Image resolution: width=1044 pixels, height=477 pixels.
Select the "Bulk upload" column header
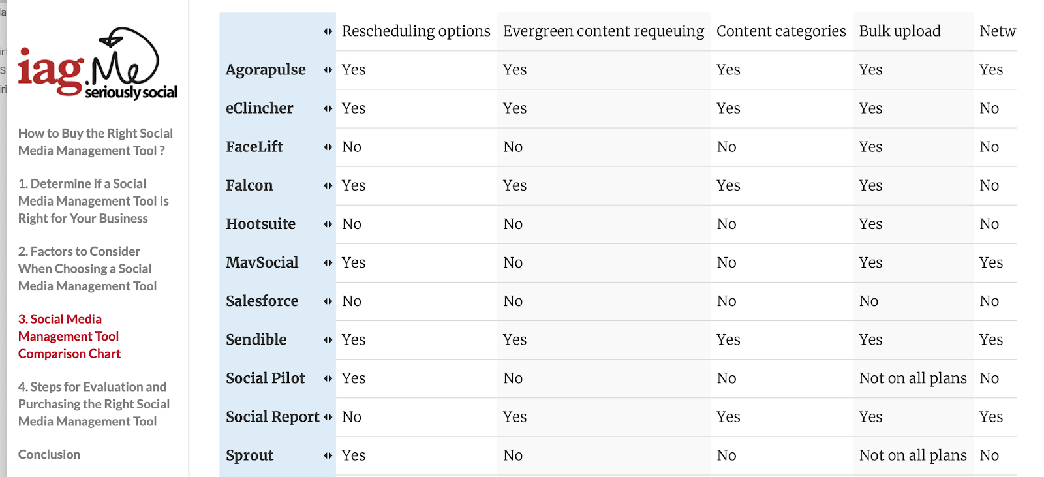[899, 31]
